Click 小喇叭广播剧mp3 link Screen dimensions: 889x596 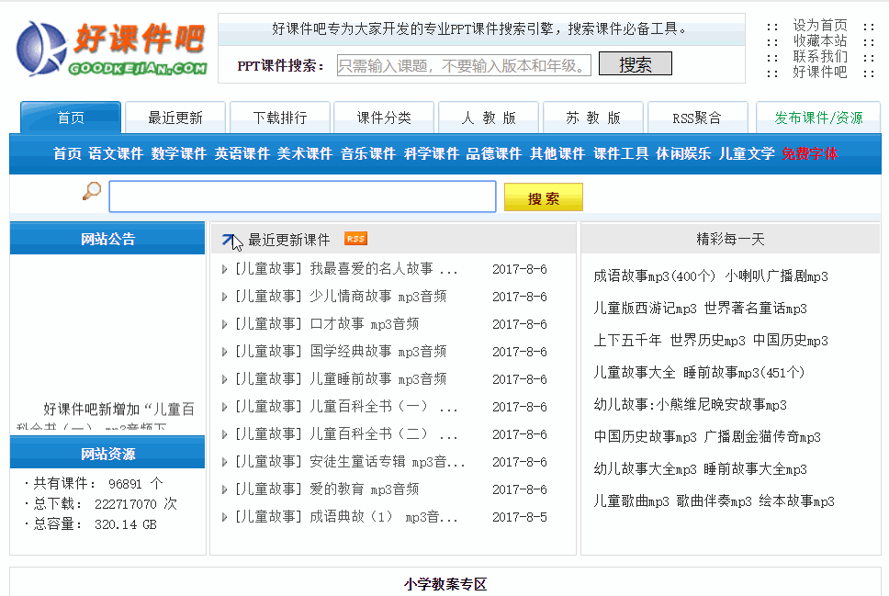(x=777, y=276)
